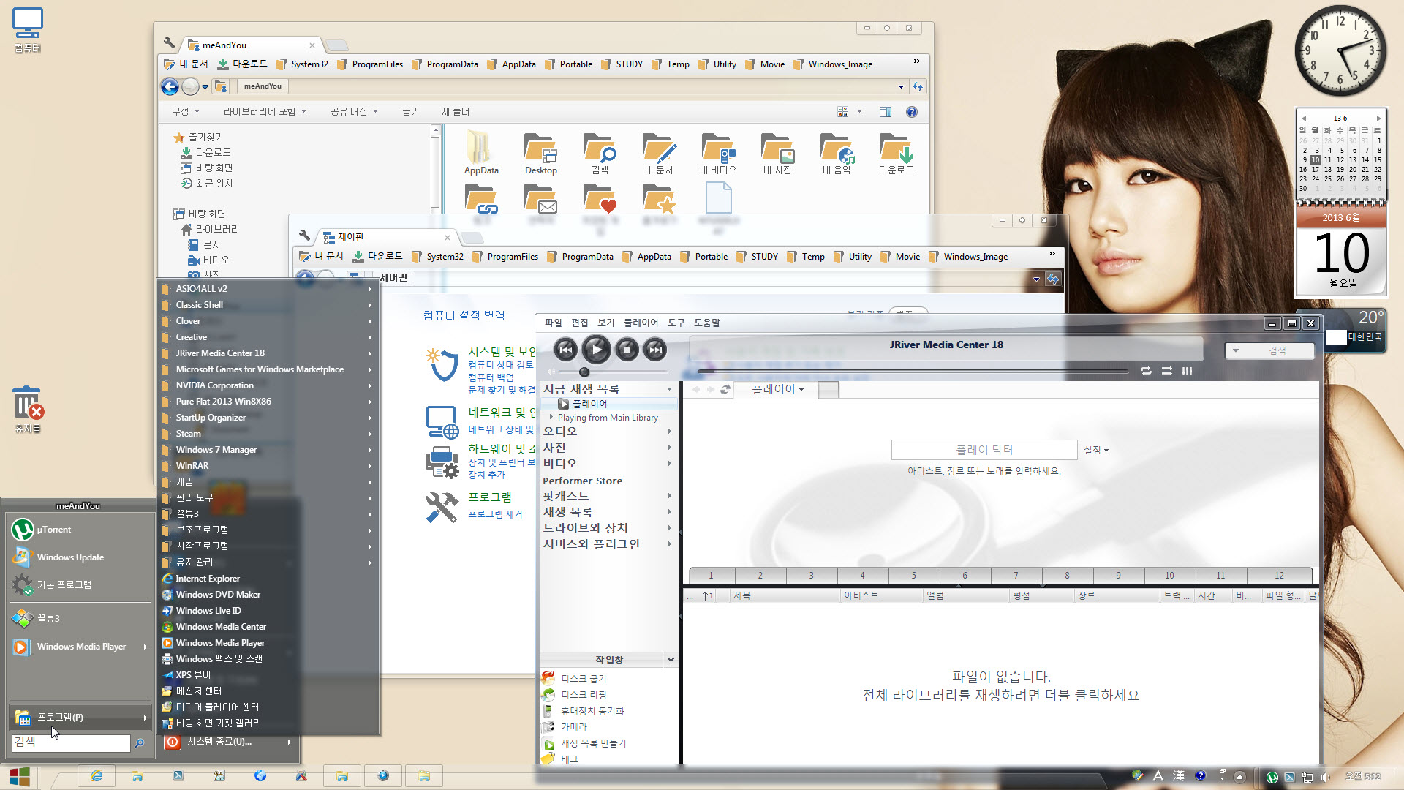Open the 보기 menu in JRiver
The width and height of the screenshot is (1404, 790).
point(605,323)
